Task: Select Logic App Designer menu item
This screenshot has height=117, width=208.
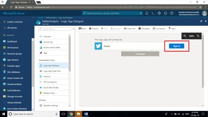Action: tap(53, 65)
